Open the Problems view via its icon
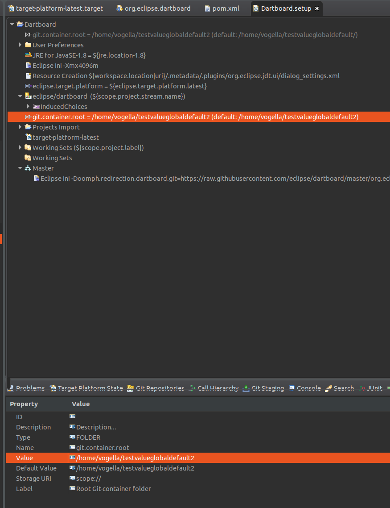Screen dimensions: 390x508 [10, 388]
